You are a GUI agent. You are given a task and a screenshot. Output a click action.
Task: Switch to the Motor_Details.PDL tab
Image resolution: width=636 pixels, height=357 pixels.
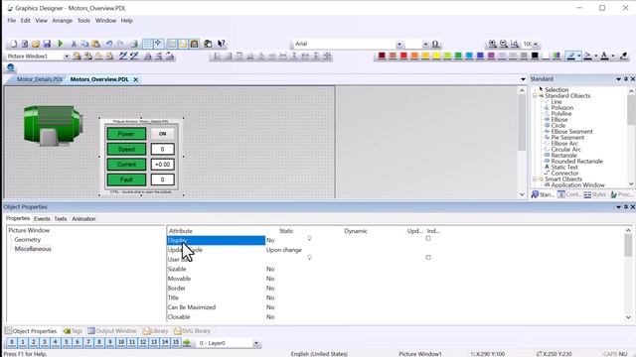click(x=39, y=79)
